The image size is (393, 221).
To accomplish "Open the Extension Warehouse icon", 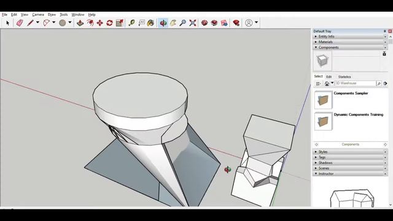I will (214, 23).
